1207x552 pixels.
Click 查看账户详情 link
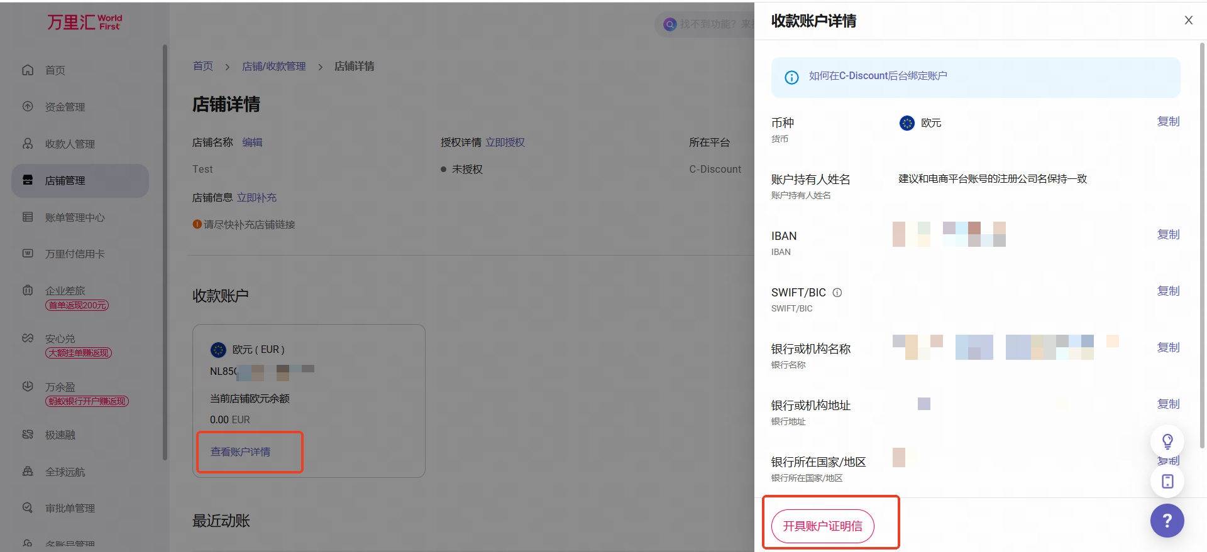click(x=240, y=452)
